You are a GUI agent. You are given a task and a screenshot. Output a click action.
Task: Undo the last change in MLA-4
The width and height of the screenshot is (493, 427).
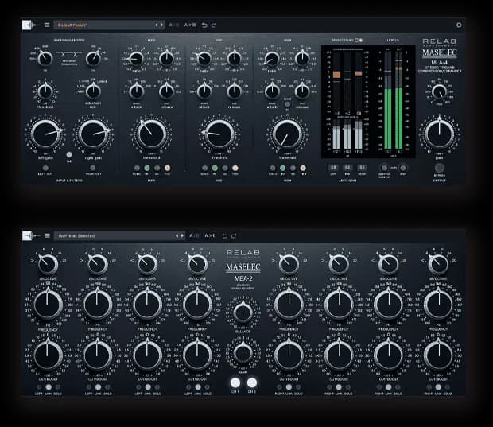pos(204,25)
